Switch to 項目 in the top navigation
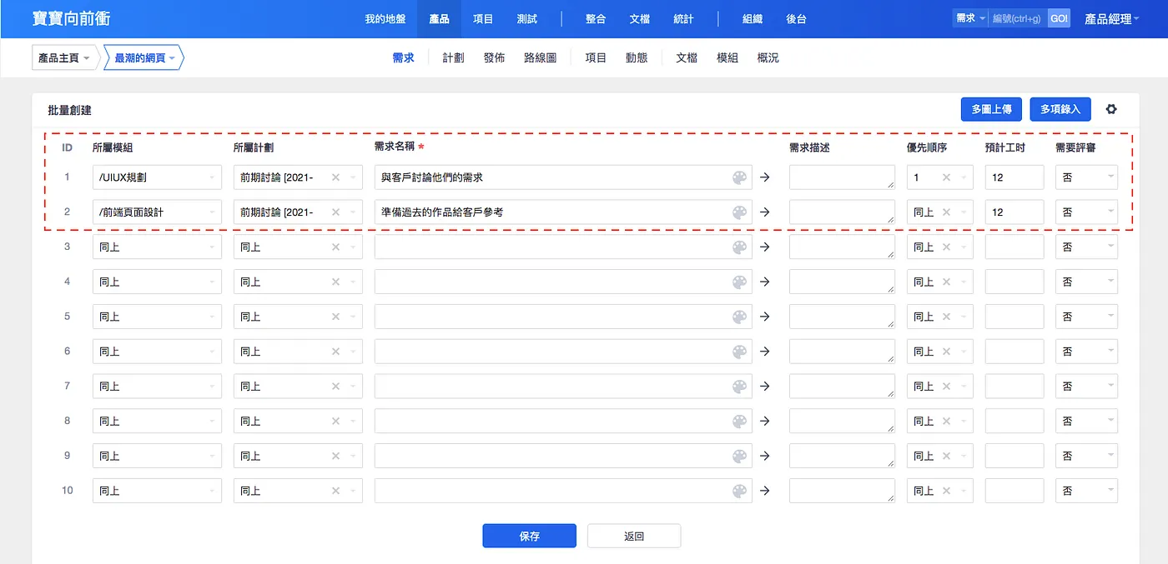 coord(483,18)
